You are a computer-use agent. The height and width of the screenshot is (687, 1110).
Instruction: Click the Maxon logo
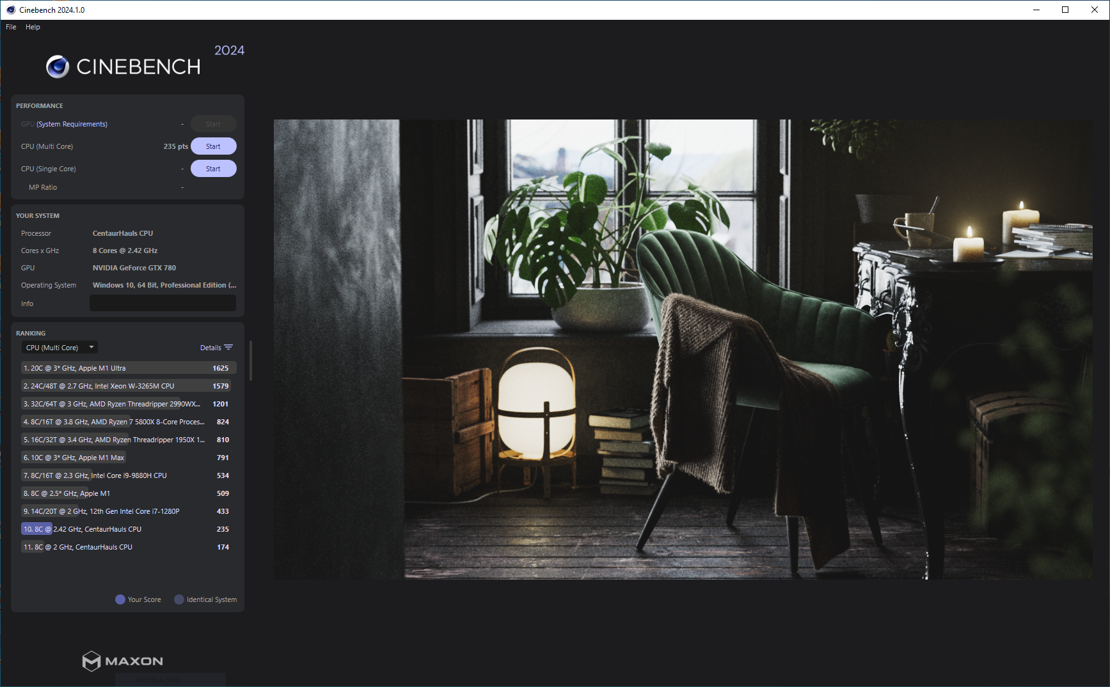click(123, 661)
